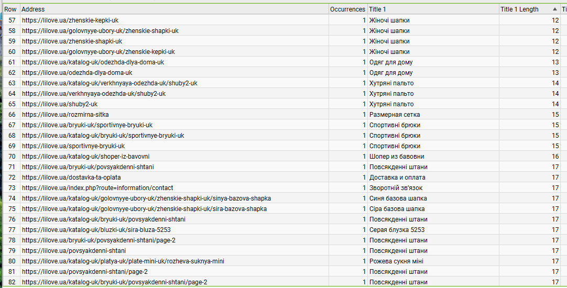
Task: Click the shuby2-uk address in row 65
Action: 60,104
